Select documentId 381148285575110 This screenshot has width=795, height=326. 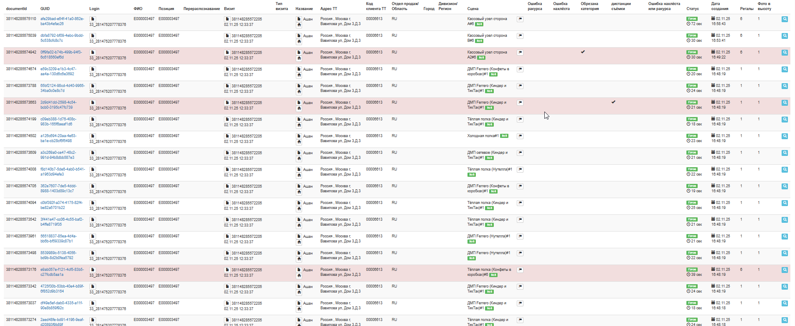click(x=21, y=19)
